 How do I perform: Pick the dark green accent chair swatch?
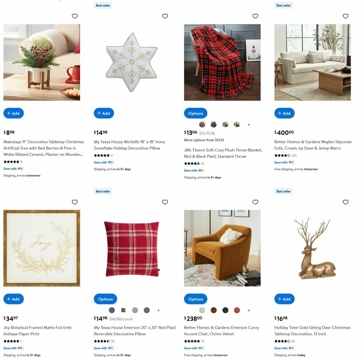coord(225,310)
